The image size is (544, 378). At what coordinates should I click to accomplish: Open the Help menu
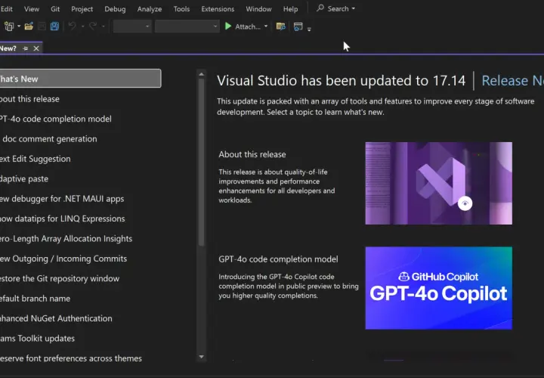point(290,9)
